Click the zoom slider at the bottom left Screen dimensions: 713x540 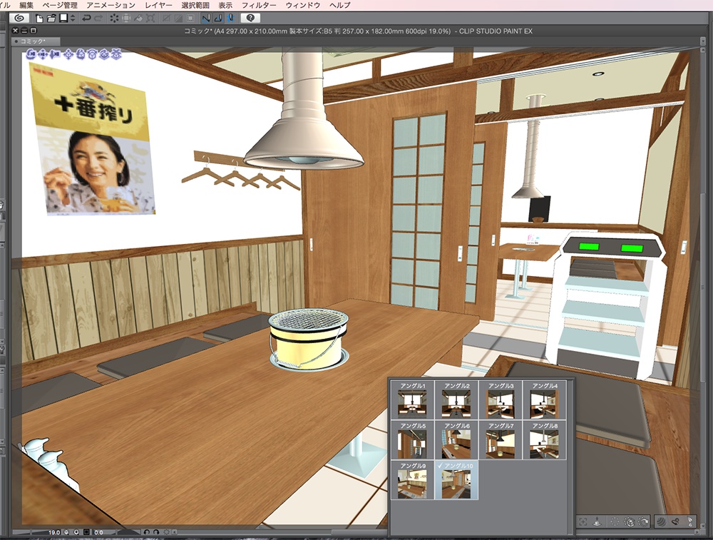29,531
